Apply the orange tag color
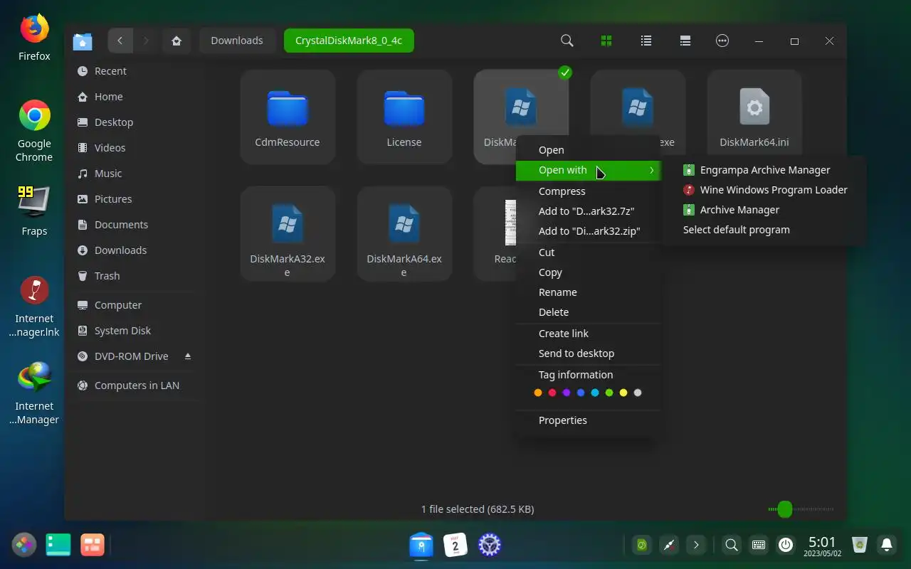 [538, 393]
